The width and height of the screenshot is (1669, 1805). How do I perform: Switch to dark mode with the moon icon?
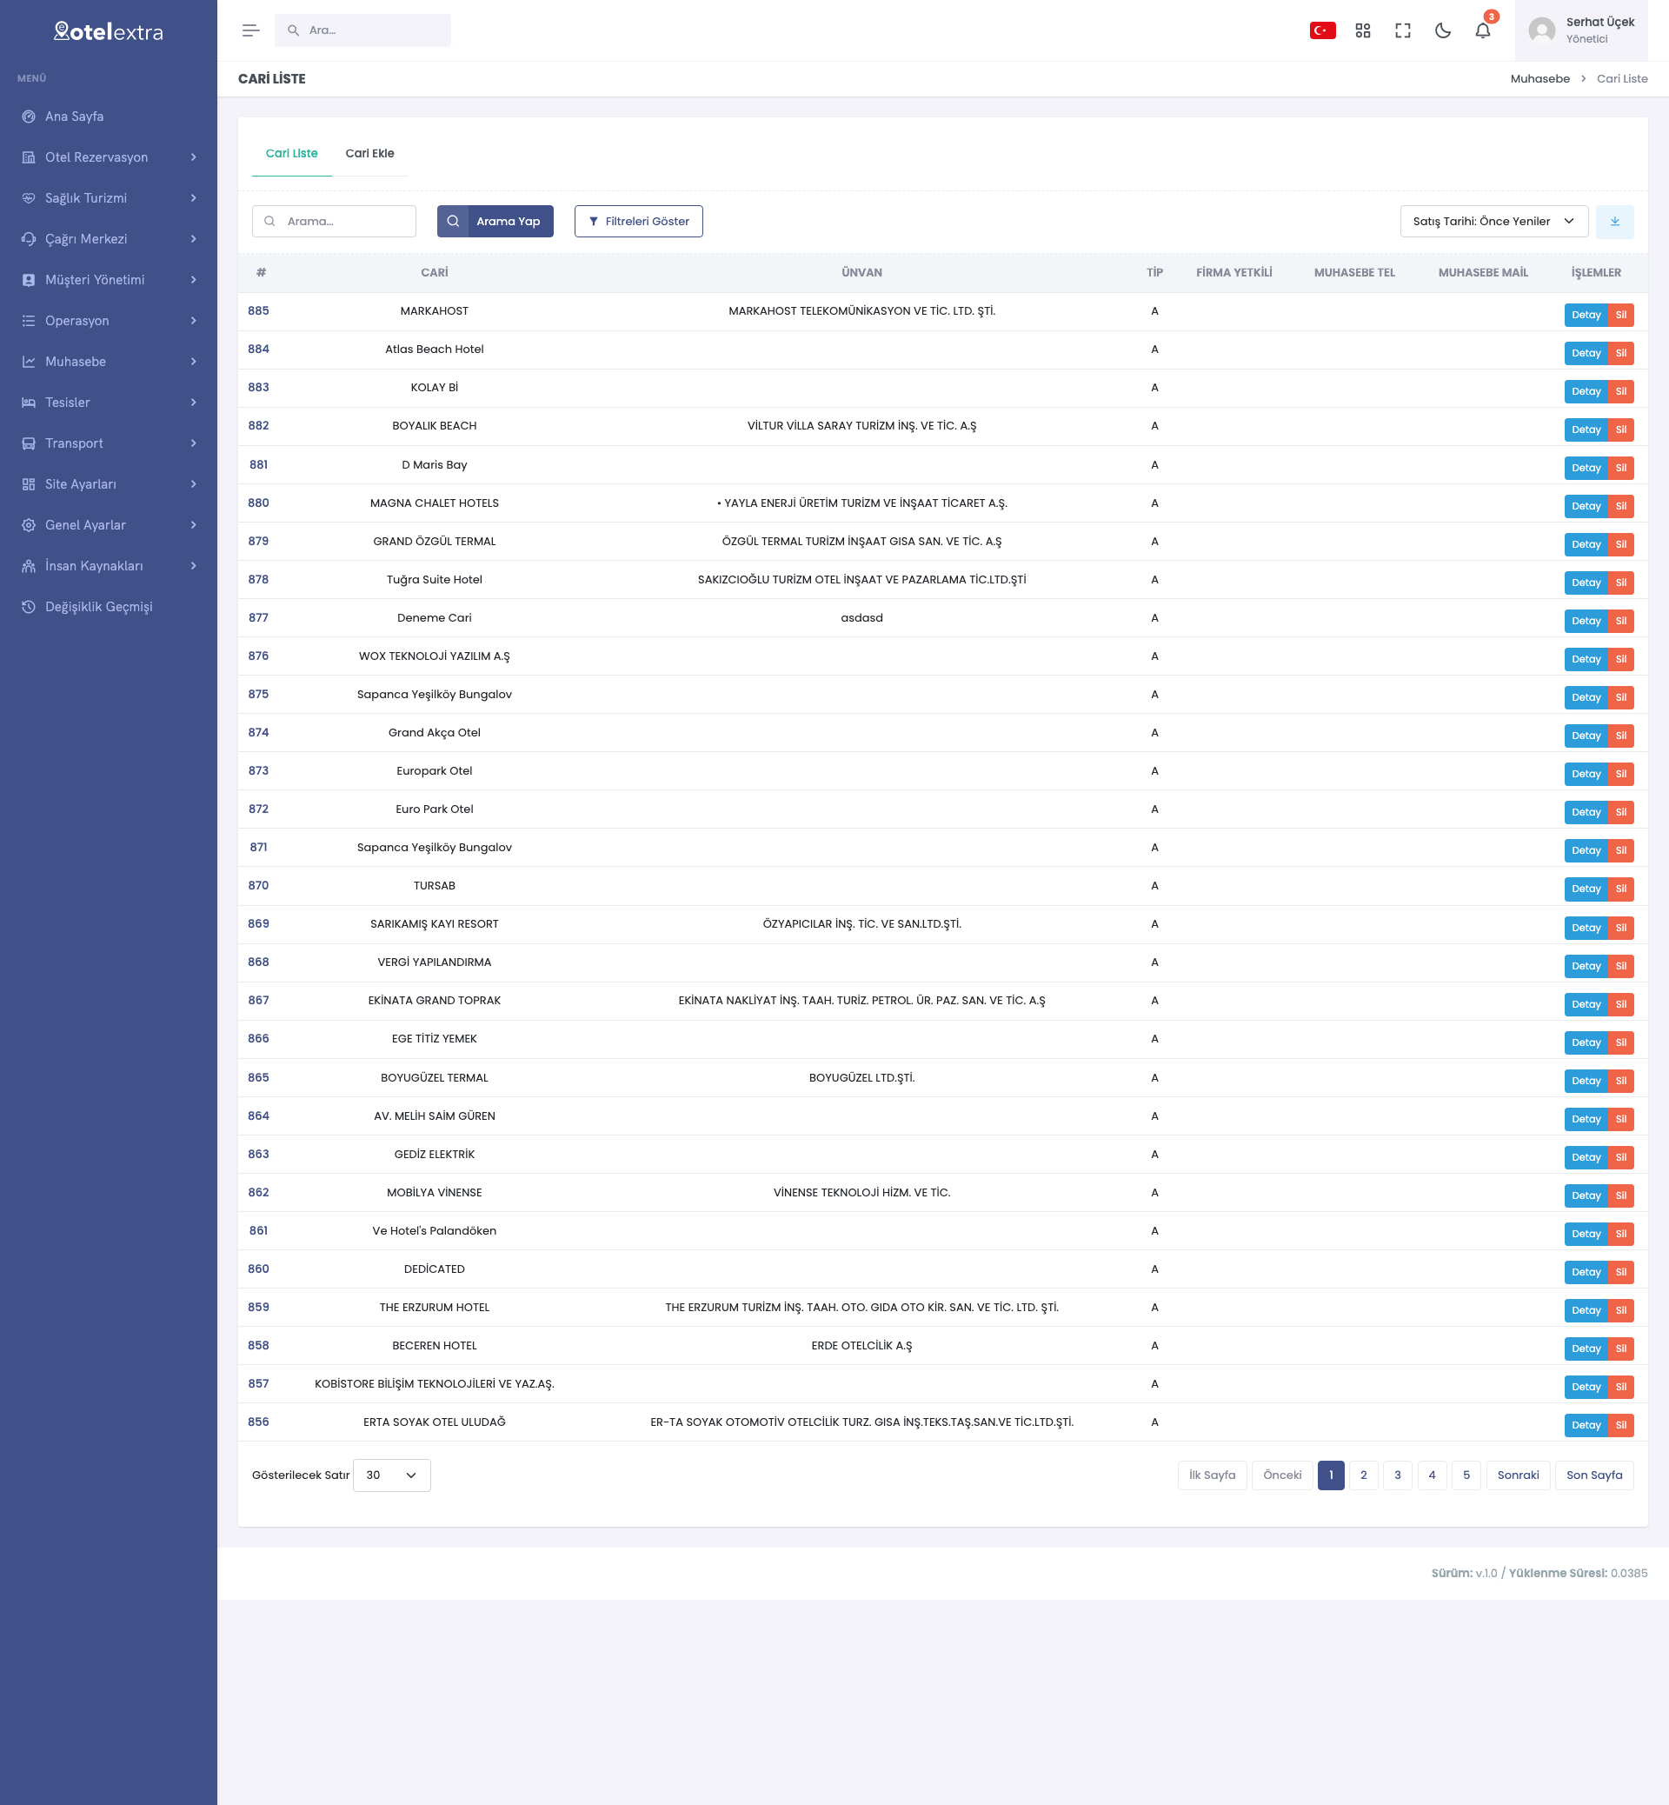[1443, 30]
